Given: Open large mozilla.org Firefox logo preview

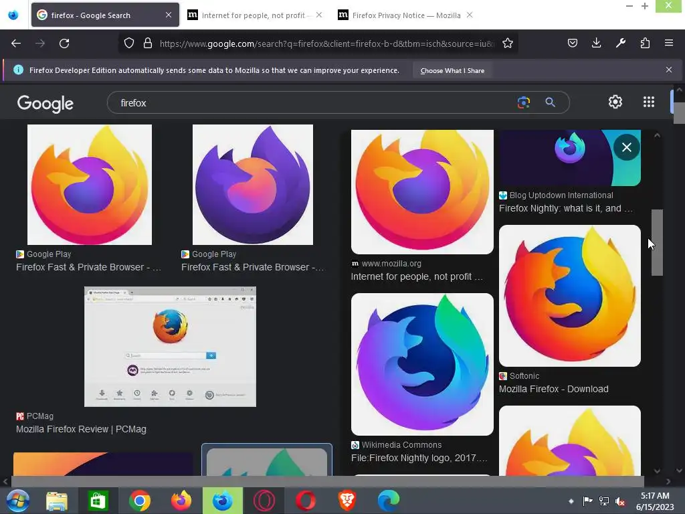Looking at the screenshot, I should coord(422,191).
